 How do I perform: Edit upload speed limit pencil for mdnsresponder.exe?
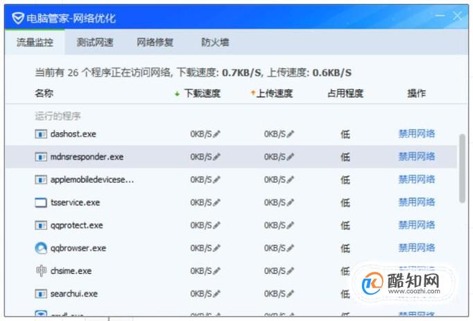tap(290, 157)
